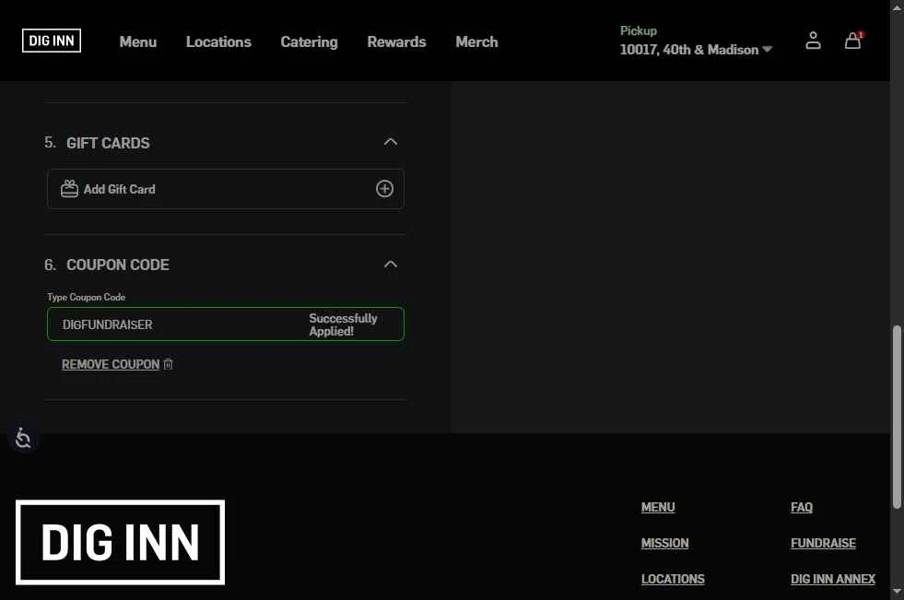Click the 'GIFT CARDS' section heading
The width and height of the screenshot is (904, 600).
coord(108,143)
